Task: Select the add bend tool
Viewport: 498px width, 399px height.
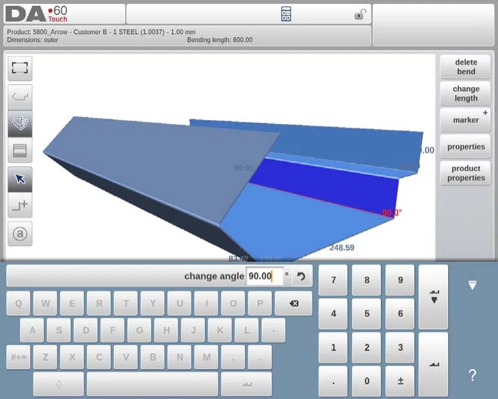Action: [x=20, y=205]
